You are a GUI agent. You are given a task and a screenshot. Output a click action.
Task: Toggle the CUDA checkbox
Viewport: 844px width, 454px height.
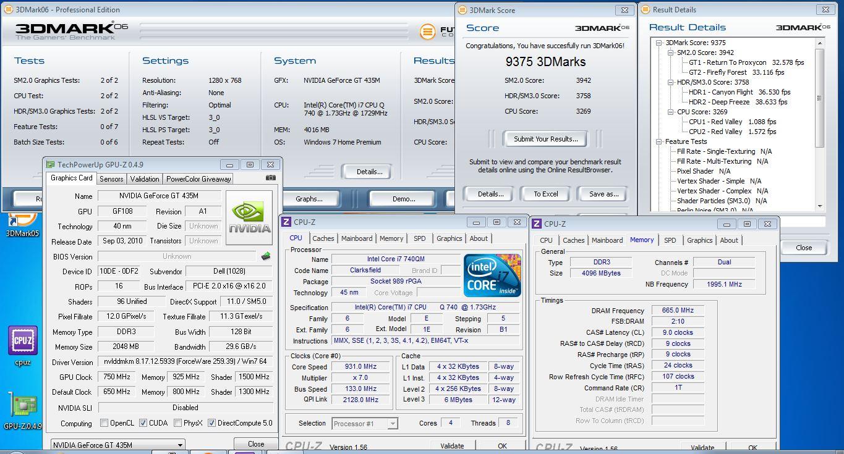coord(143,423)
